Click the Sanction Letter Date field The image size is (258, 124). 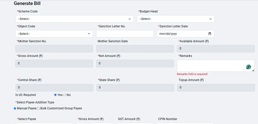click(182, 34)
